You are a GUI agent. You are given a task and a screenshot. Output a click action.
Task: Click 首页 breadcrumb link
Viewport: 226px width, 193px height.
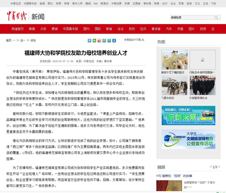[9, 40]
